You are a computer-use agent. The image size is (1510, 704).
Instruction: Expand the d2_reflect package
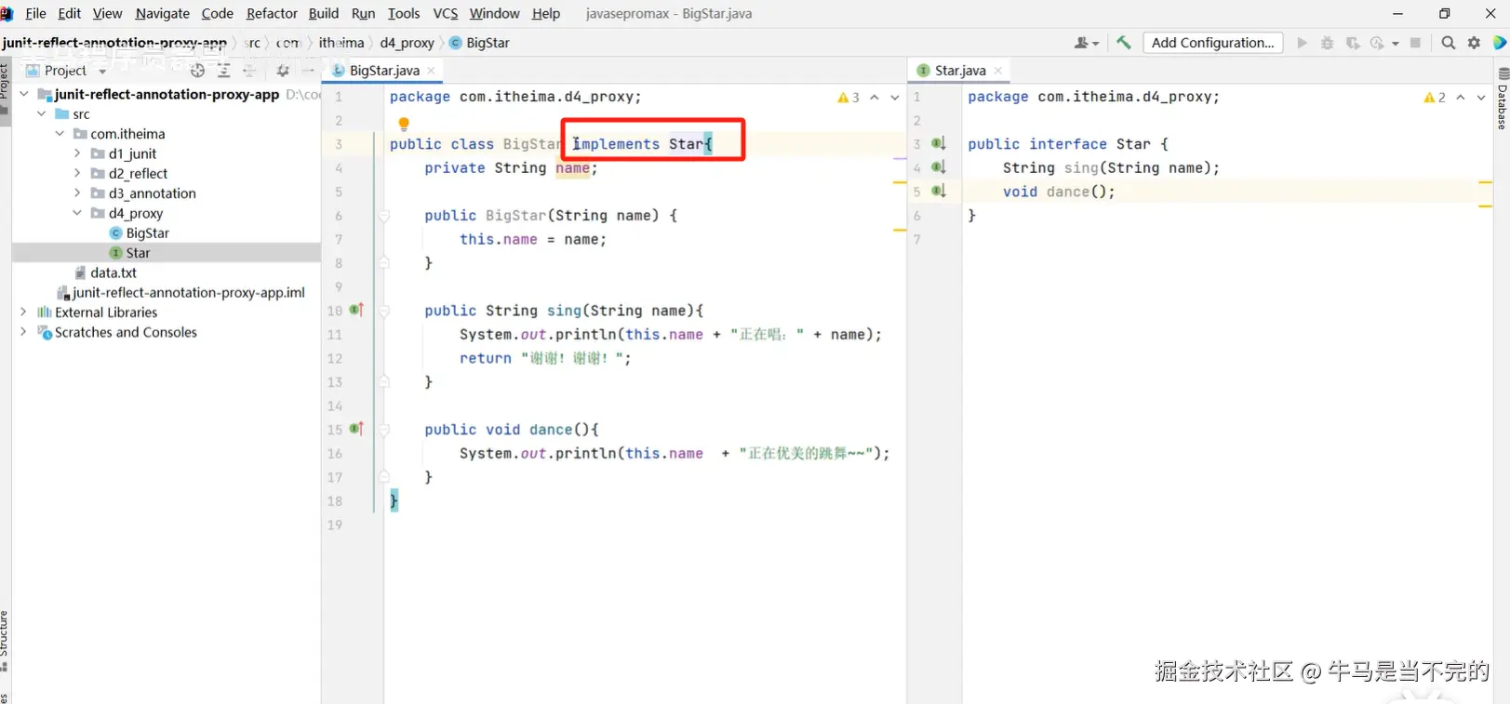point(77,173)
